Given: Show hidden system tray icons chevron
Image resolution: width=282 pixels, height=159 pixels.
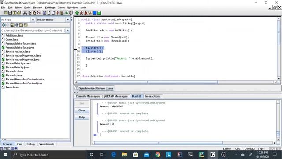Looking at the screenshot, I should click(x=235, y=155).
